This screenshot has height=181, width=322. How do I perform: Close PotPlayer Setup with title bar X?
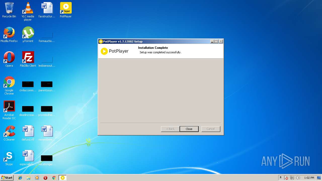pos(221,41)
